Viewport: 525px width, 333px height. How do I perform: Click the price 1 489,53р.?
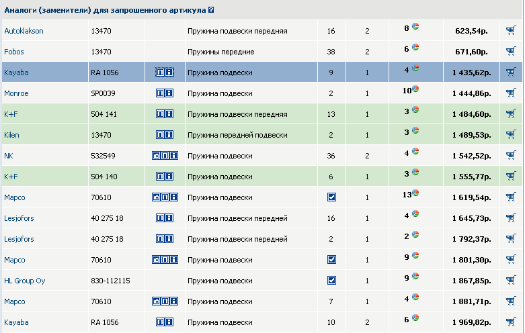pyautogui.click(x=471, y=135)
